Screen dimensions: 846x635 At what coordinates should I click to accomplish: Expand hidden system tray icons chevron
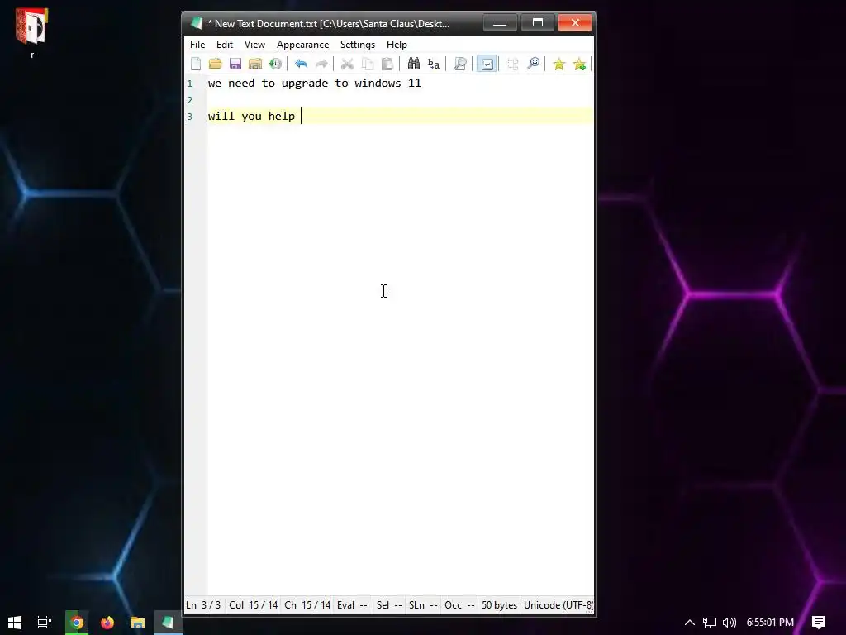[x=690, y=623]
